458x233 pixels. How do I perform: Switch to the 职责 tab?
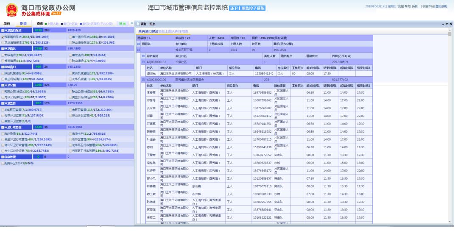coord(23,24)
